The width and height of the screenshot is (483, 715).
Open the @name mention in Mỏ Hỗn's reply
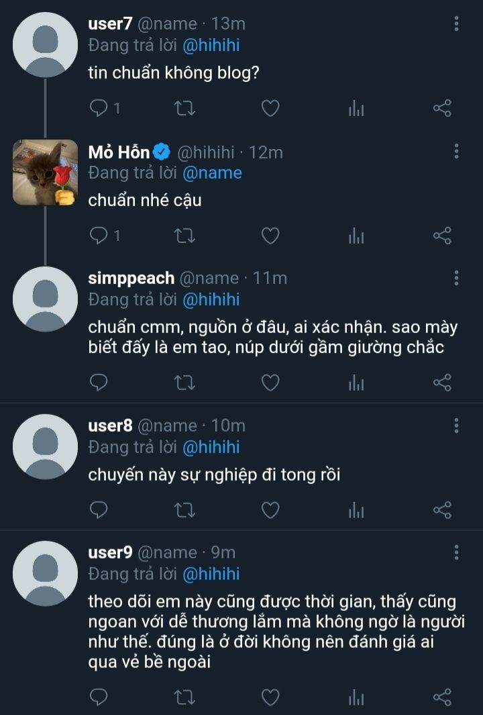tap(212, 173)
